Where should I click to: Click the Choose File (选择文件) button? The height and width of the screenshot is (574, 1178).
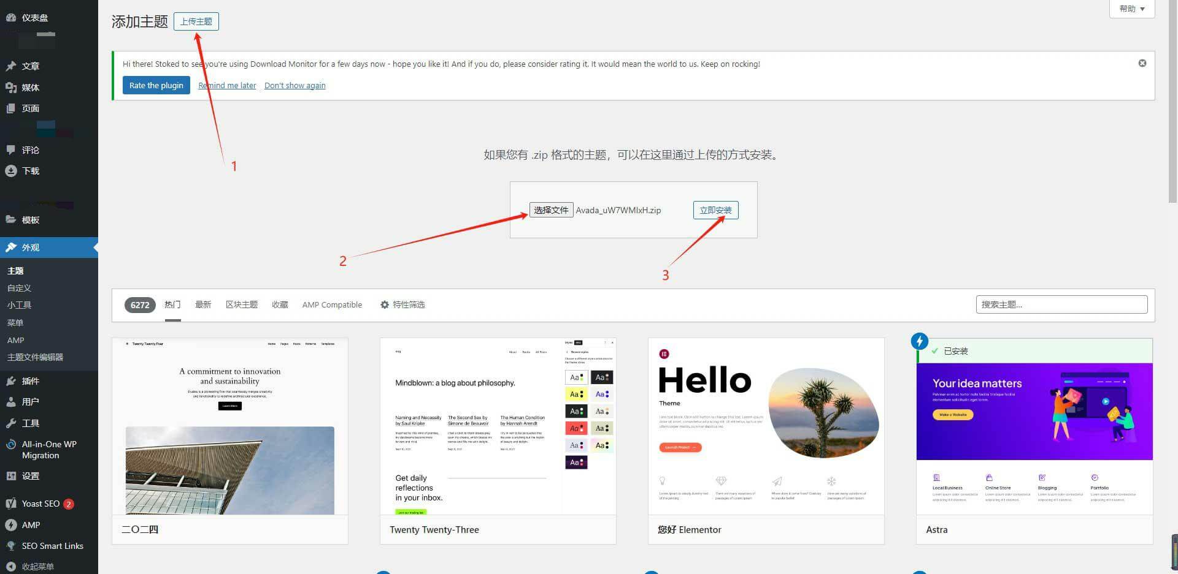click(551, 210)
